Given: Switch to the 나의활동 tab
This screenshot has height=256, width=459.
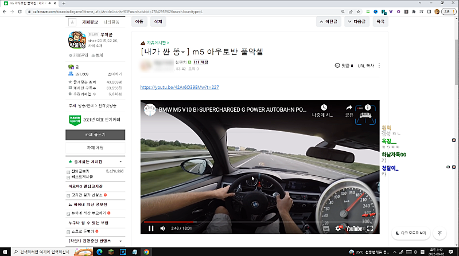Looking at the screenshot, I should (111, 22).
